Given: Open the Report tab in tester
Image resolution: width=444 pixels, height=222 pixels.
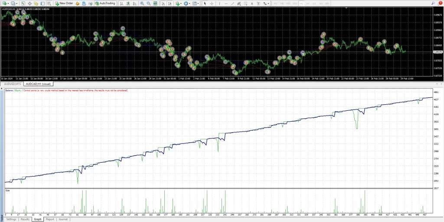Looking at the screenshot, I should (x=50, y=219).
